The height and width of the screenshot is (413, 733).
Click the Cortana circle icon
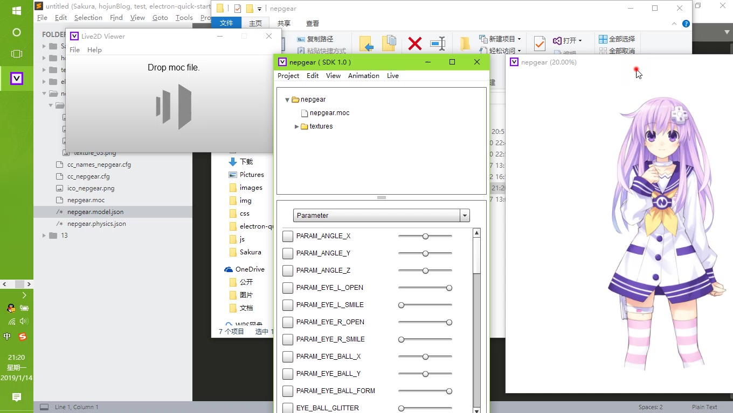17,32
